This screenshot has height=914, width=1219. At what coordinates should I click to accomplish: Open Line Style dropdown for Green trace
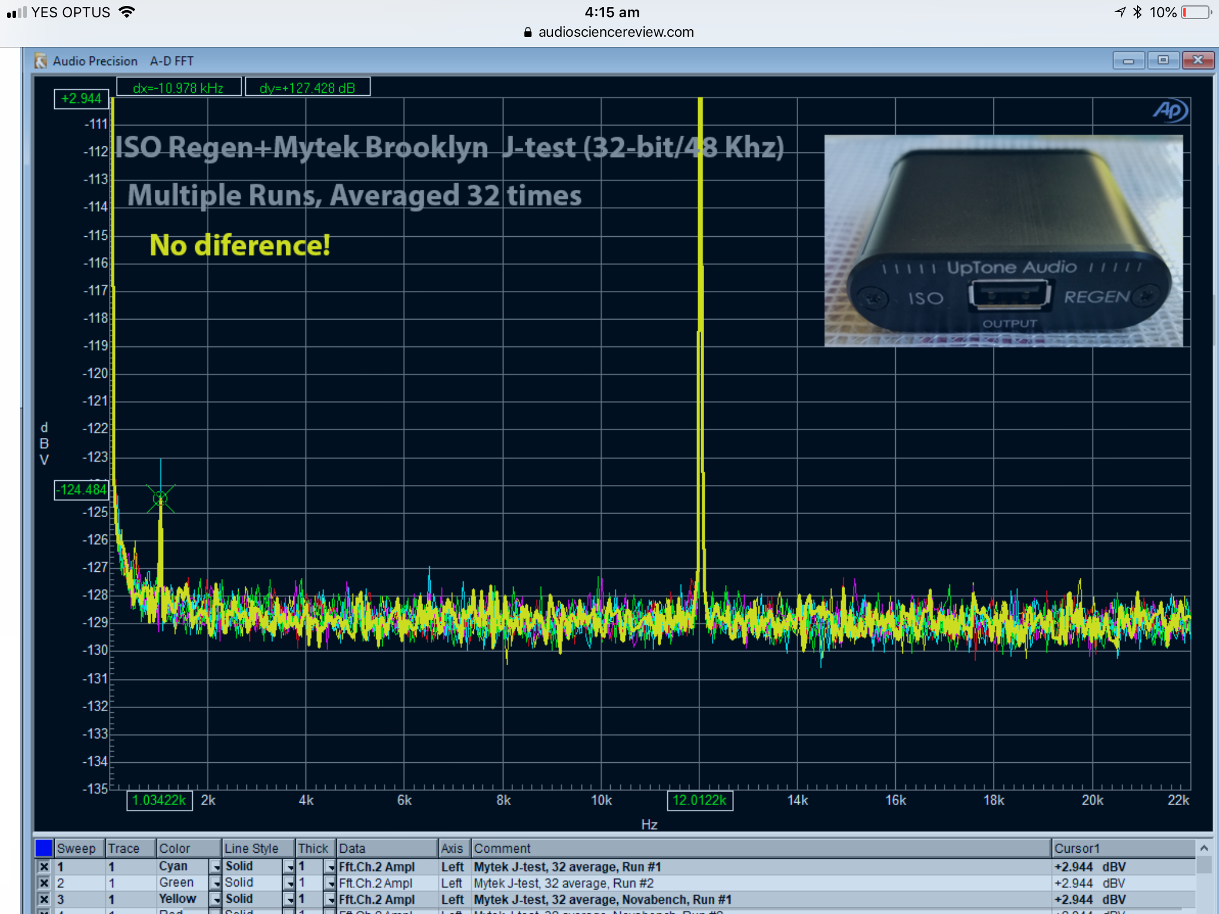pyautogui.click(x=289, y=883)
